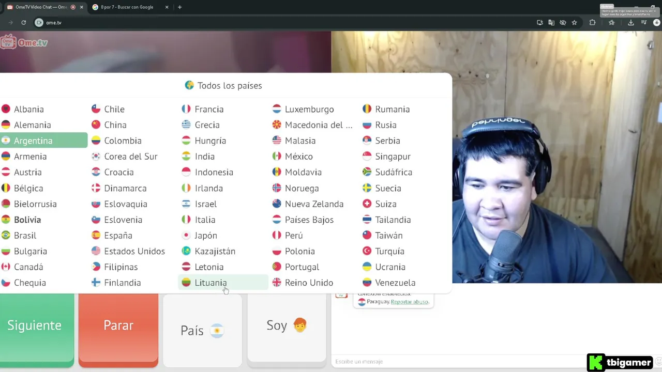
Task: Click 'Países Bajos' in the country list
Action: (x=309, y=220)
